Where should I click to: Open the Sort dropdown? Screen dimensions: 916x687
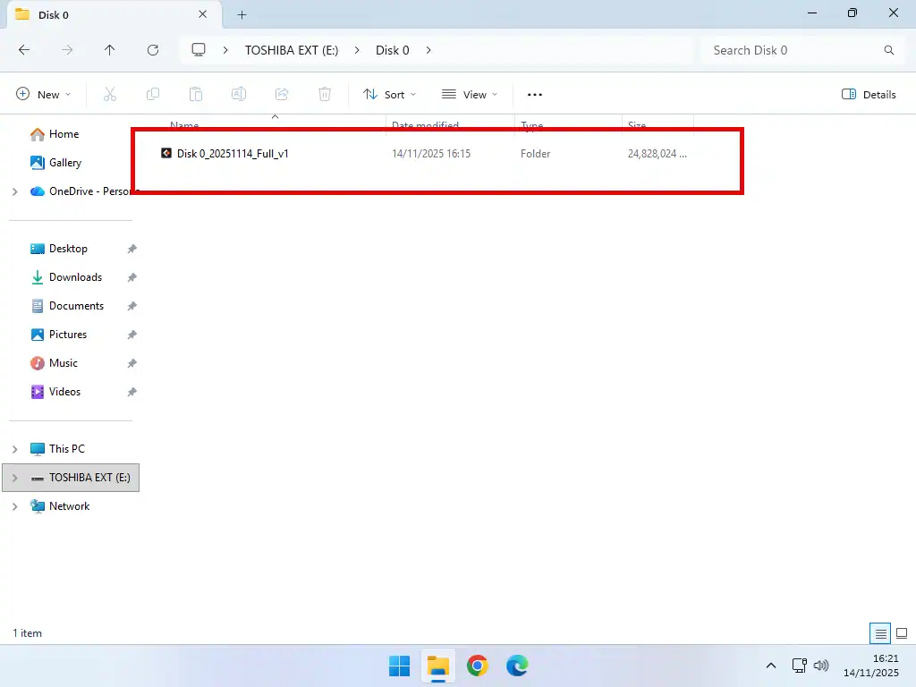389,94
